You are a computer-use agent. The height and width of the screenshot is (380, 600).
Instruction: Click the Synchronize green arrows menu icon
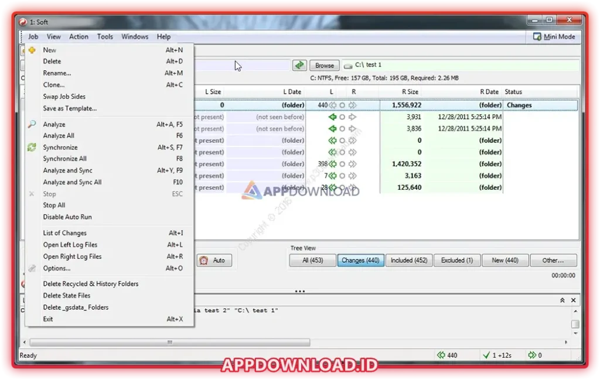(x=32, y=148)
